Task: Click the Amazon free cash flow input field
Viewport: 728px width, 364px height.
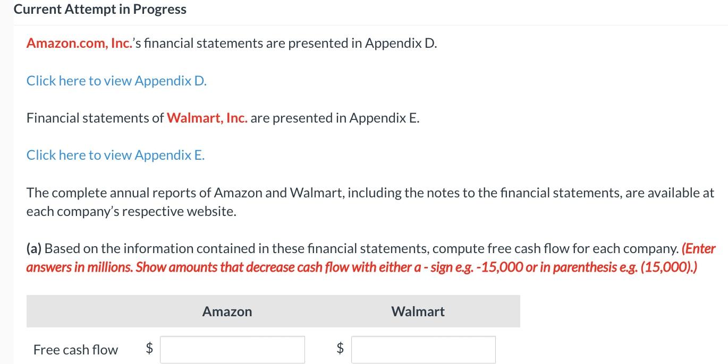Action: click(232, 349)
